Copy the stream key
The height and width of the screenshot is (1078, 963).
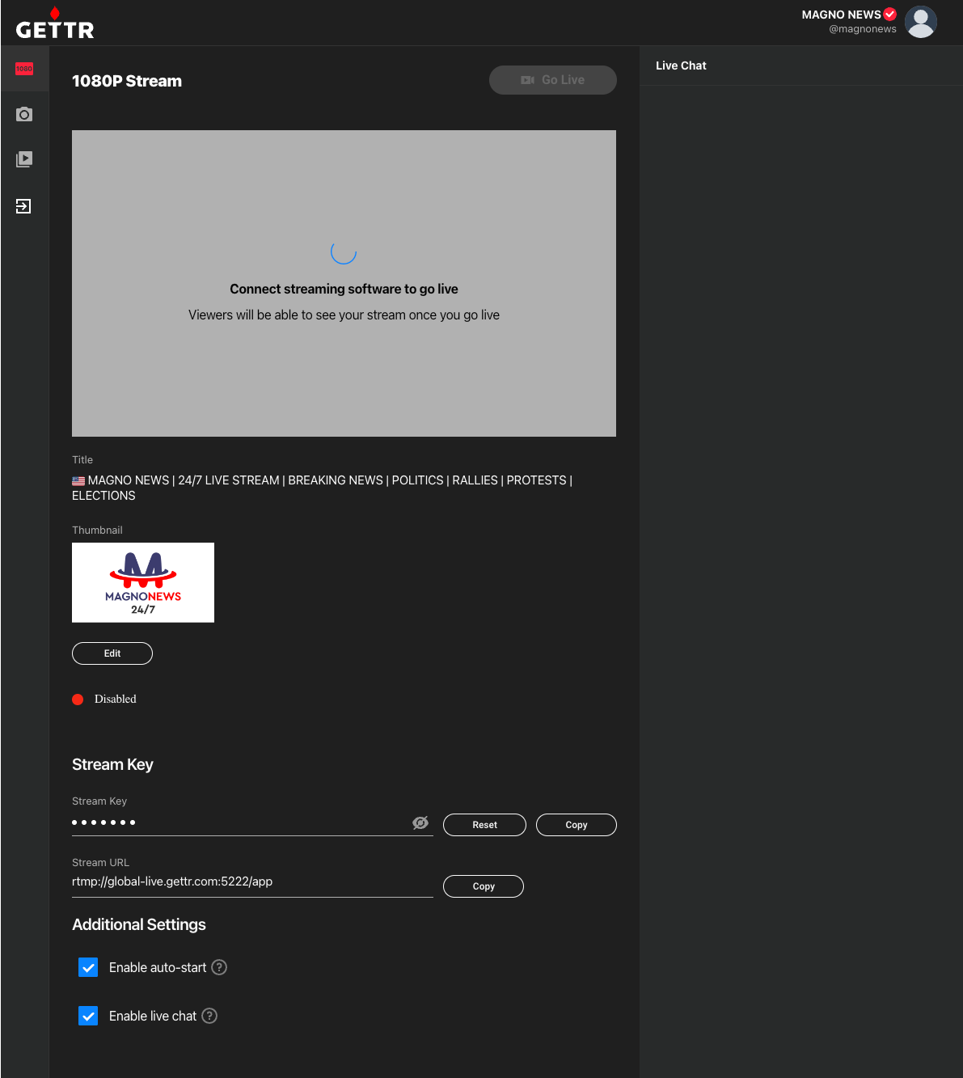576,824
